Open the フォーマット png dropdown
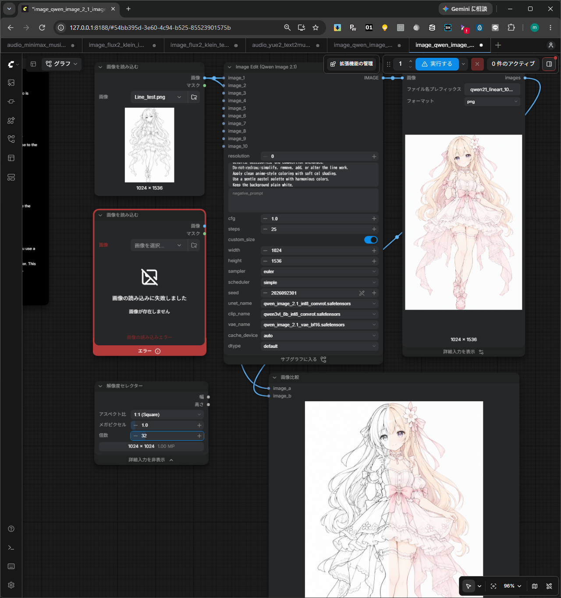The image size is (561, 598). 492,102
